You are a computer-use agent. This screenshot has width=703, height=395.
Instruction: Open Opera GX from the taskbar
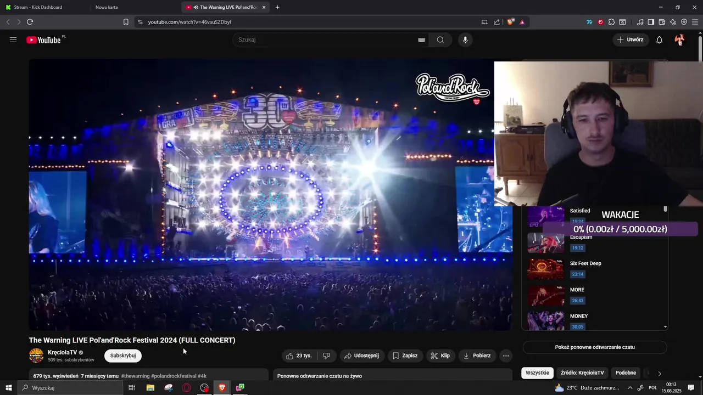click(187, 387)
